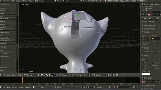The image size is (161, 90).
Task: Click the orange current frame marker in timeline
Action: pos(22,80)
